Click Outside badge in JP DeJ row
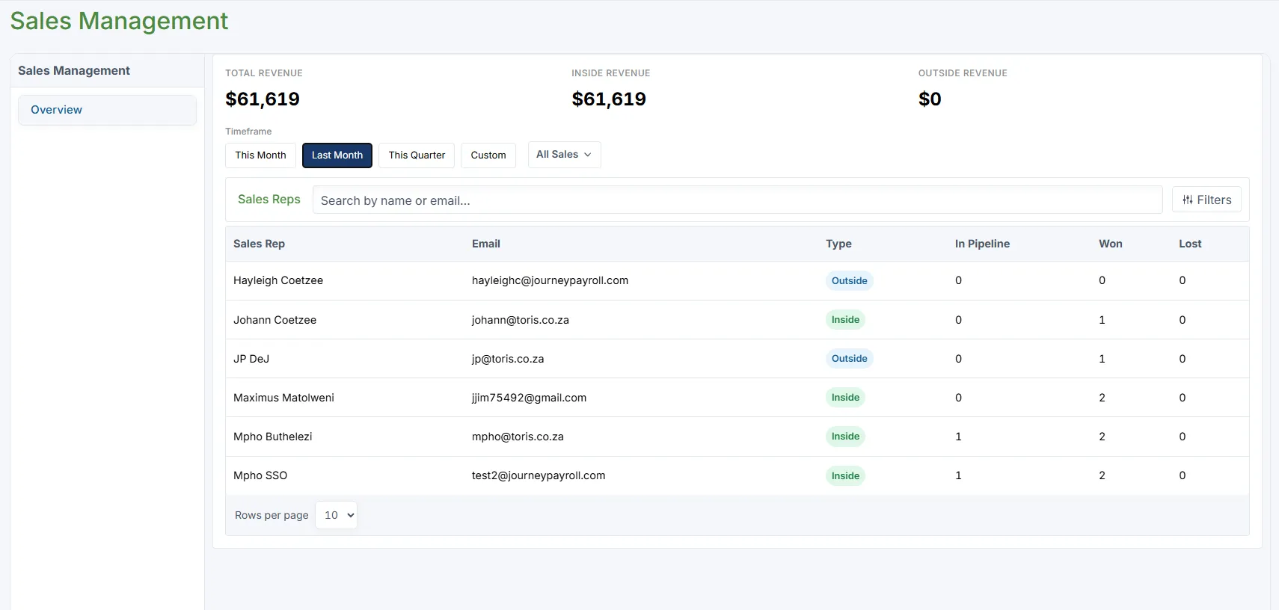 (x=850, y=358)
